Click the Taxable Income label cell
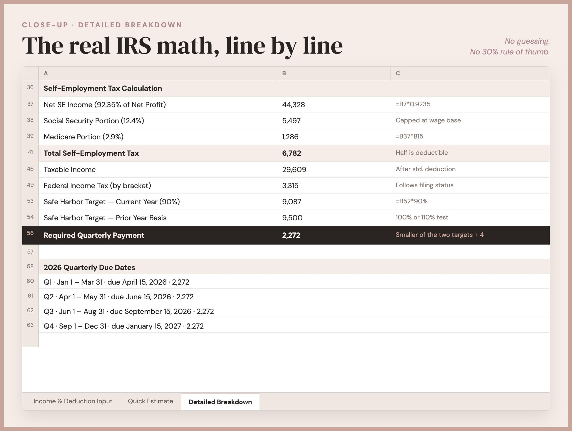572x431 pixels. [158, 170]
